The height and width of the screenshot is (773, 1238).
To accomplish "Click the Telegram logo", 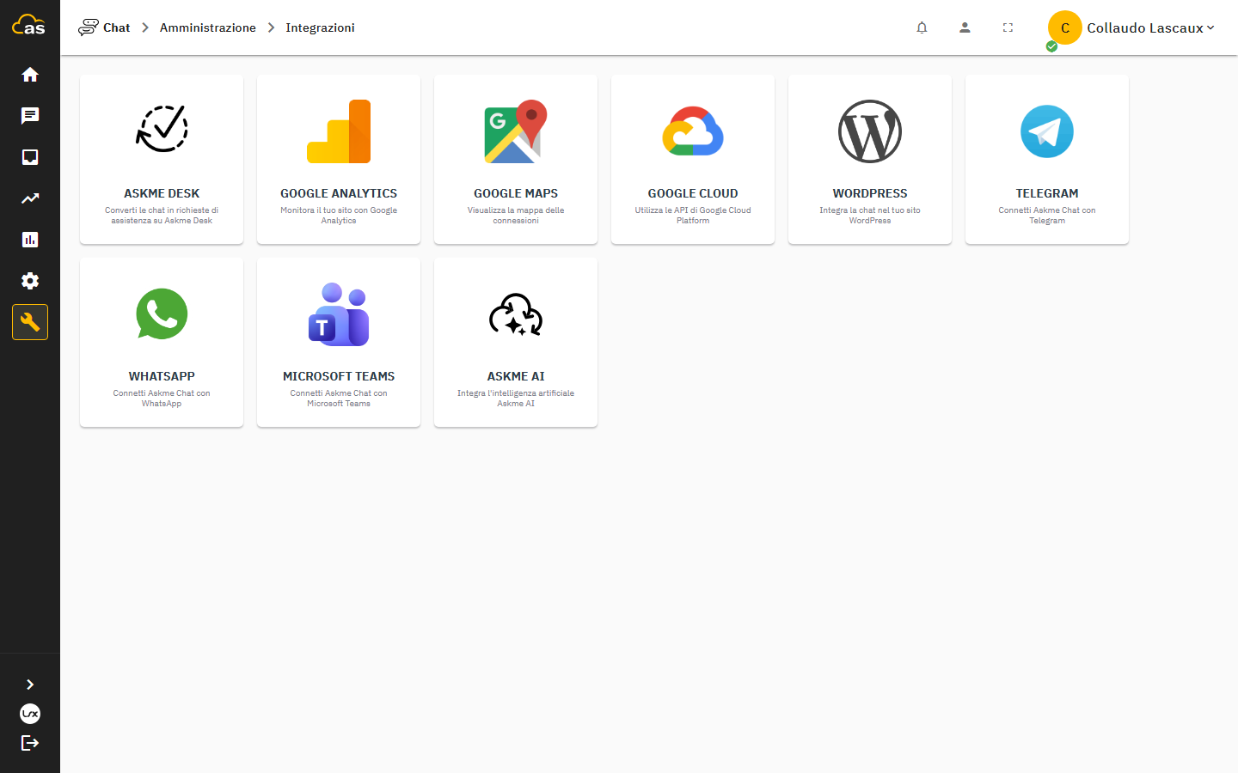I will [x=1047, y=131].
